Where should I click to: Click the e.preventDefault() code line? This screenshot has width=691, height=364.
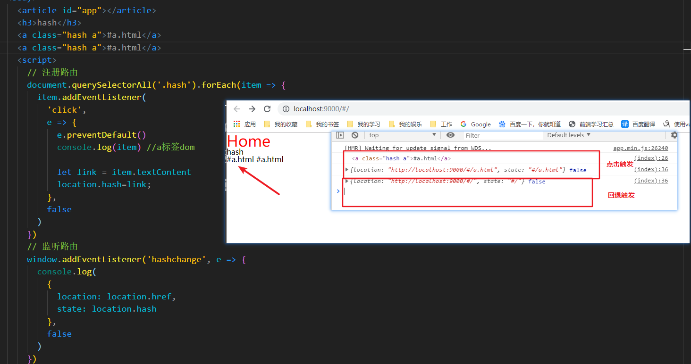[102, 135]
